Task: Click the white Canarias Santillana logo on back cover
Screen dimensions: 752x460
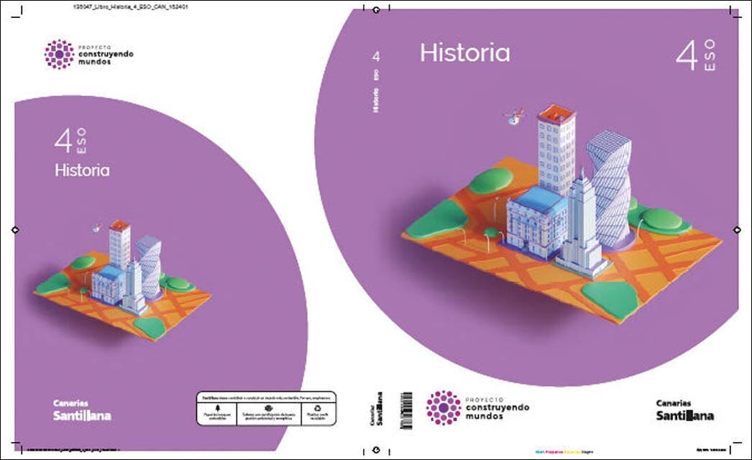Action: 82,410
